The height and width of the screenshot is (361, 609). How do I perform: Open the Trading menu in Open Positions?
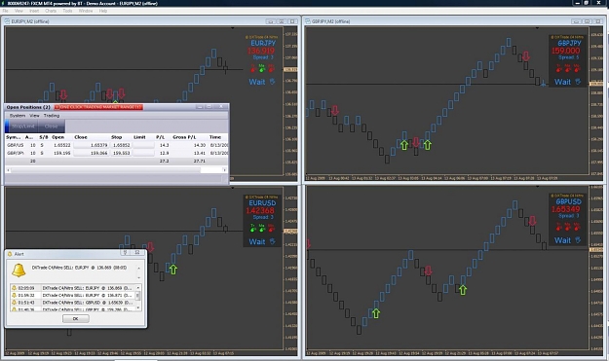coord(52,116)
